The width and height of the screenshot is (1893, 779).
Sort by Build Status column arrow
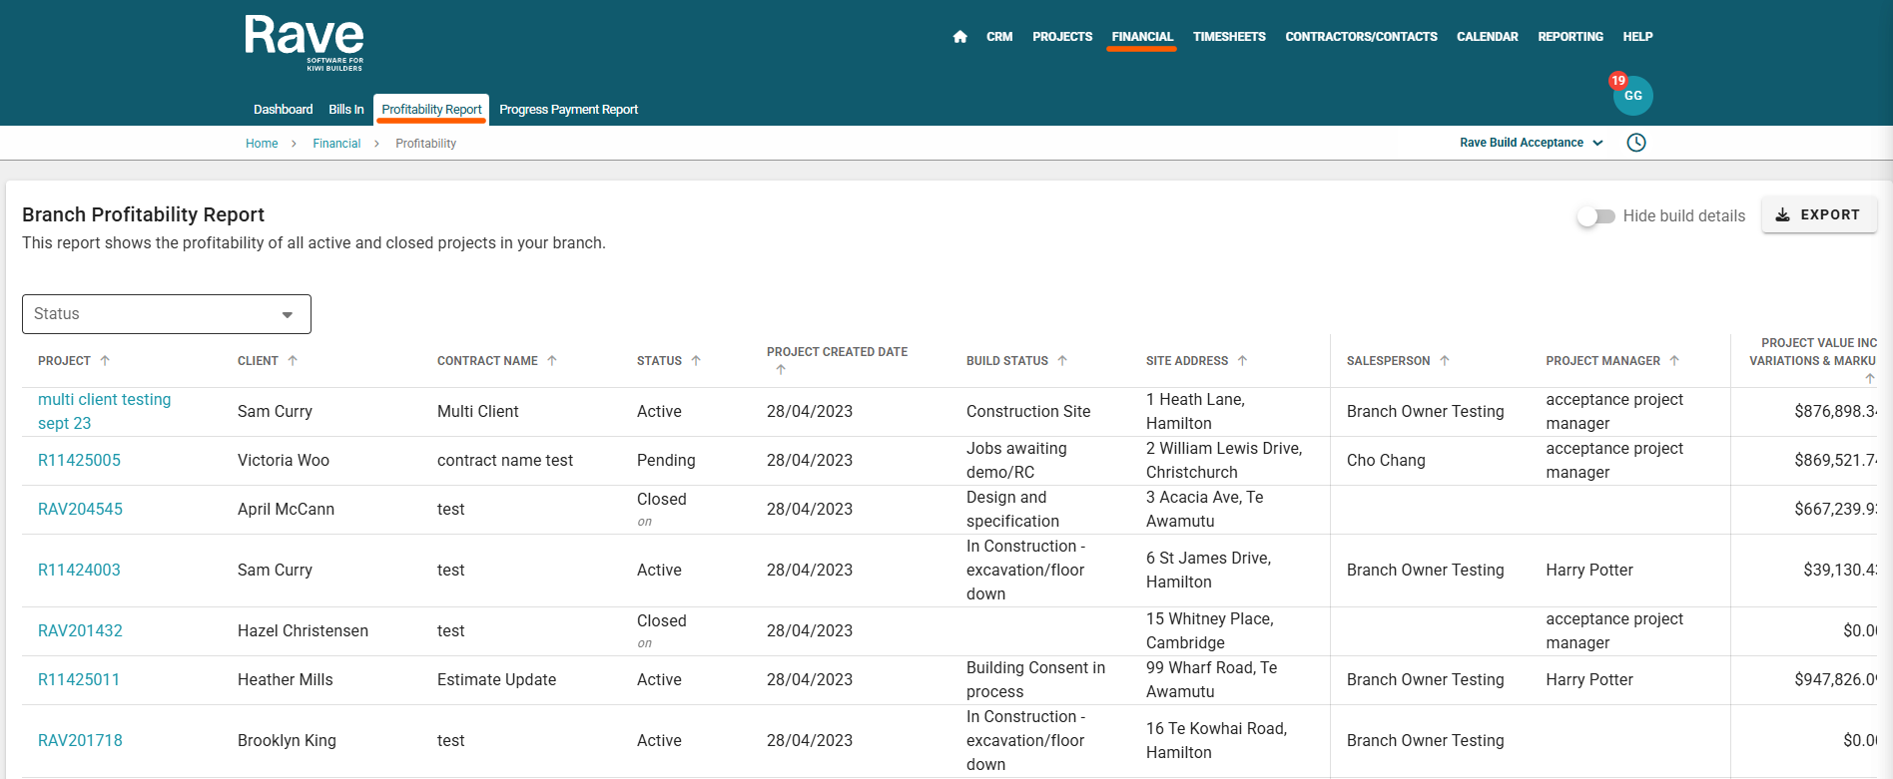click(x=1062, y=361)
